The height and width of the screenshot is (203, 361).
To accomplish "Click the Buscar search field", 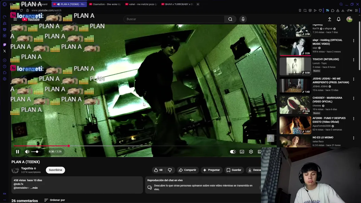I will 174,19.
